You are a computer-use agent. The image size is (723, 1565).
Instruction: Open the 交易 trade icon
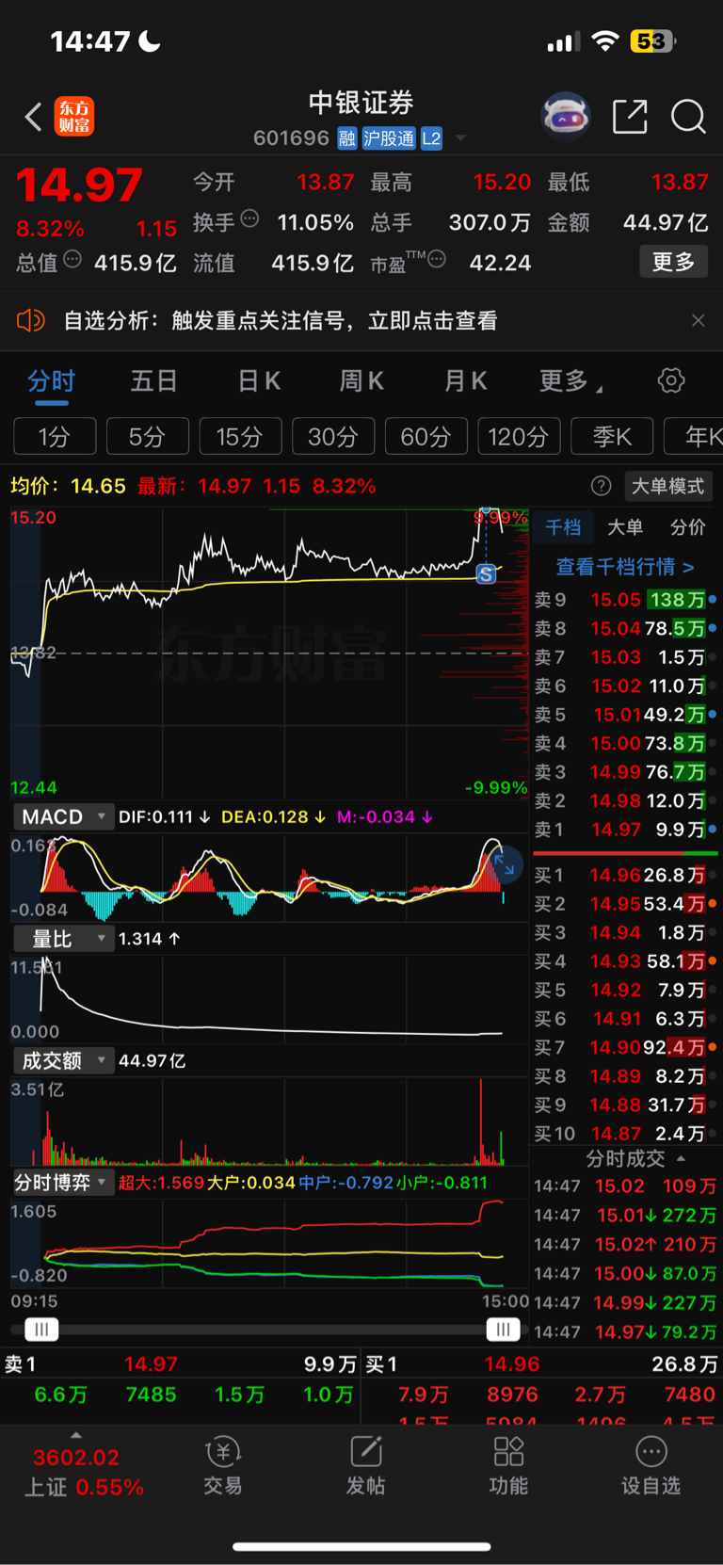tap(223, 1465)
